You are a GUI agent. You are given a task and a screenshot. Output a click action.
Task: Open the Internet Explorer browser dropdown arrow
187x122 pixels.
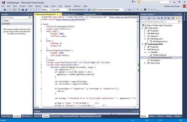click(86, 10)
